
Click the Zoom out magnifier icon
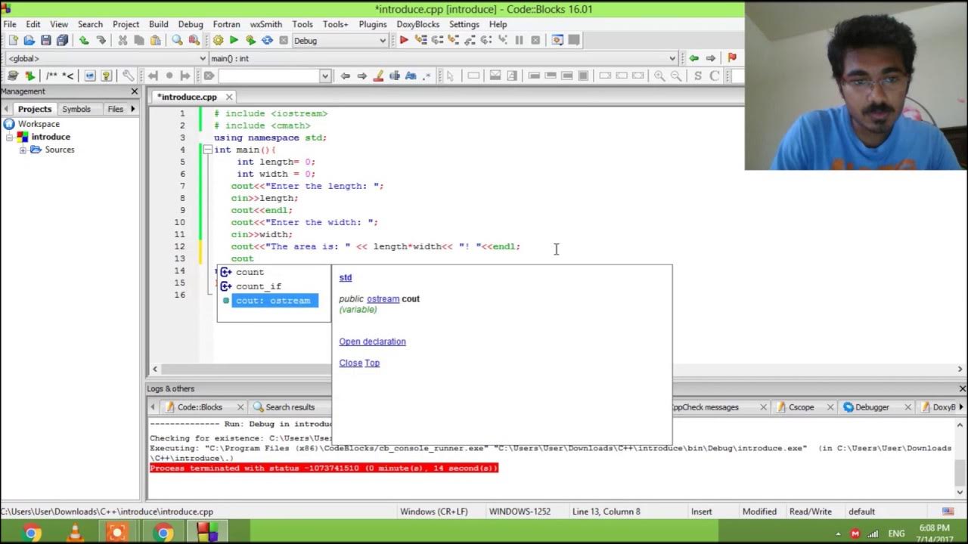pyautogui.click(x=676, y=76)
